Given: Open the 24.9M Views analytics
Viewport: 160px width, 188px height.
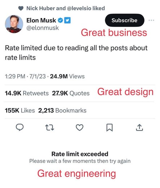Looking at the screenshot, I should click(x=67, y=76).
